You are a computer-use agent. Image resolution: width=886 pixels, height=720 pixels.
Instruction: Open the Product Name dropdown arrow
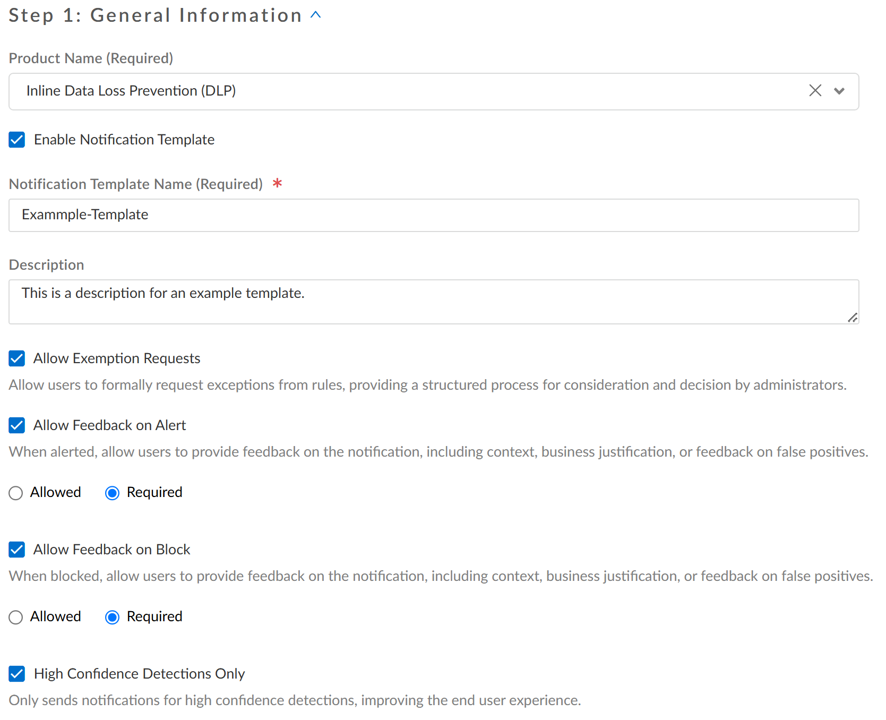839,91
